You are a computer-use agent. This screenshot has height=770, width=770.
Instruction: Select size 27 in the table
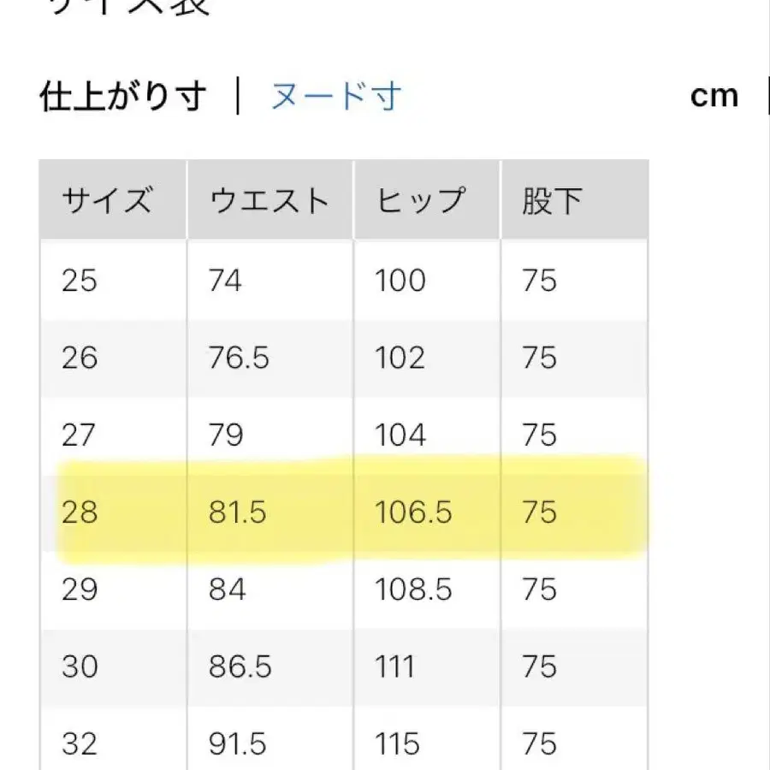coord(80,435)
